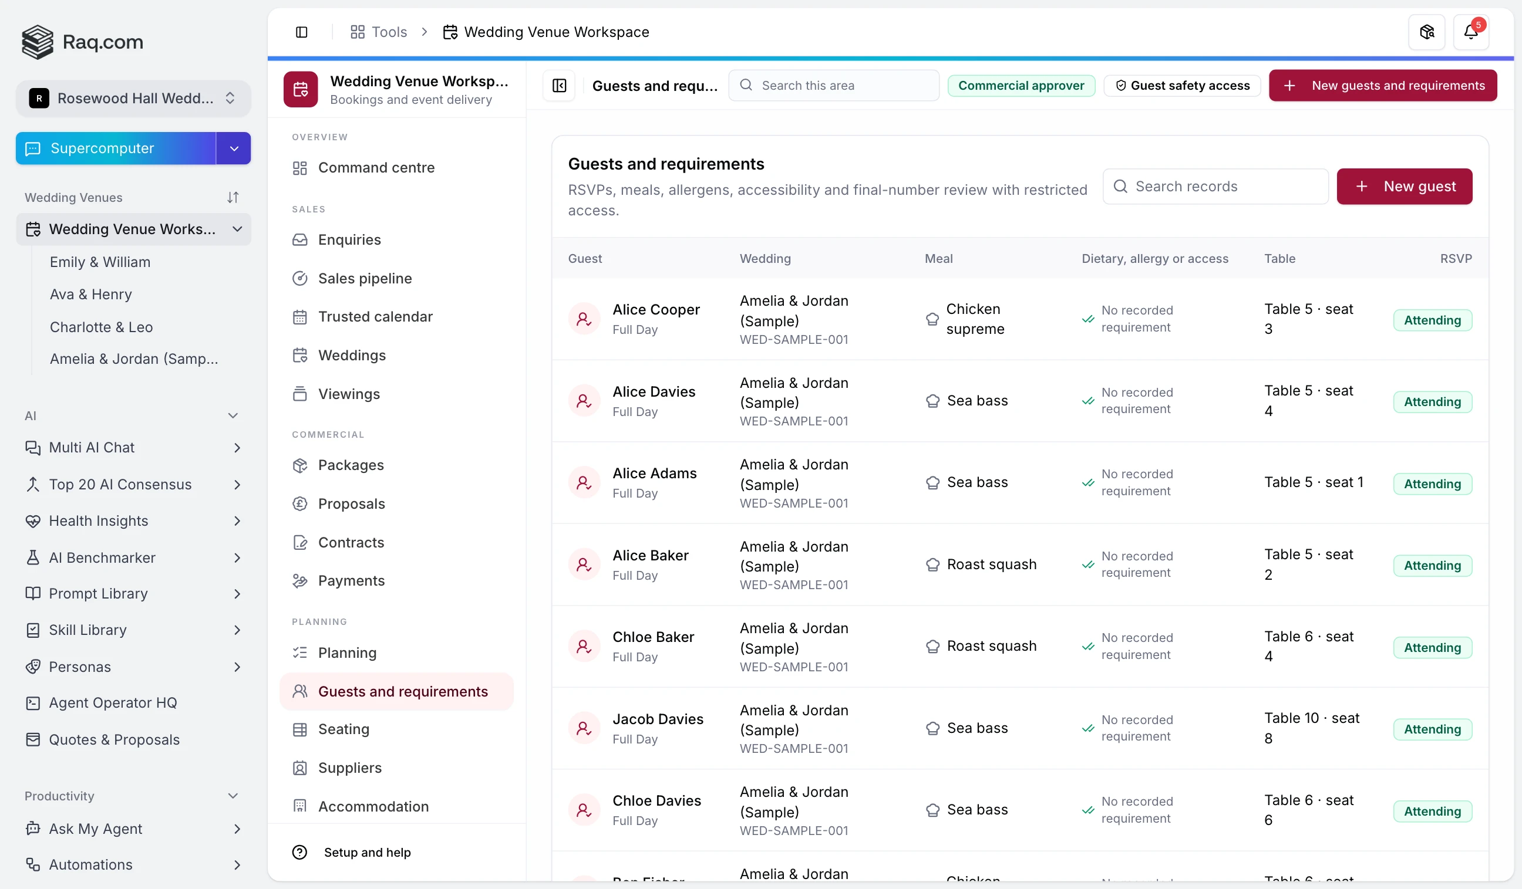1522x889 pixels.
Task: Collapse the workspace navigation panel
Action: [x=559, y=86]
